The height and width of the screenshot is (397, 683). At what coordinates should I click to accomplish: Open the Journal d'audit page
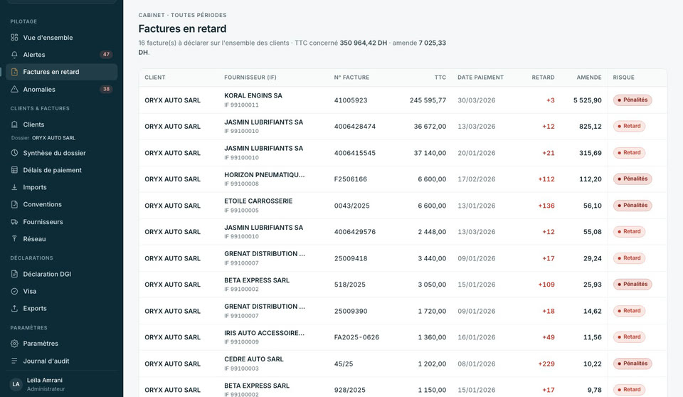point(61,361)
